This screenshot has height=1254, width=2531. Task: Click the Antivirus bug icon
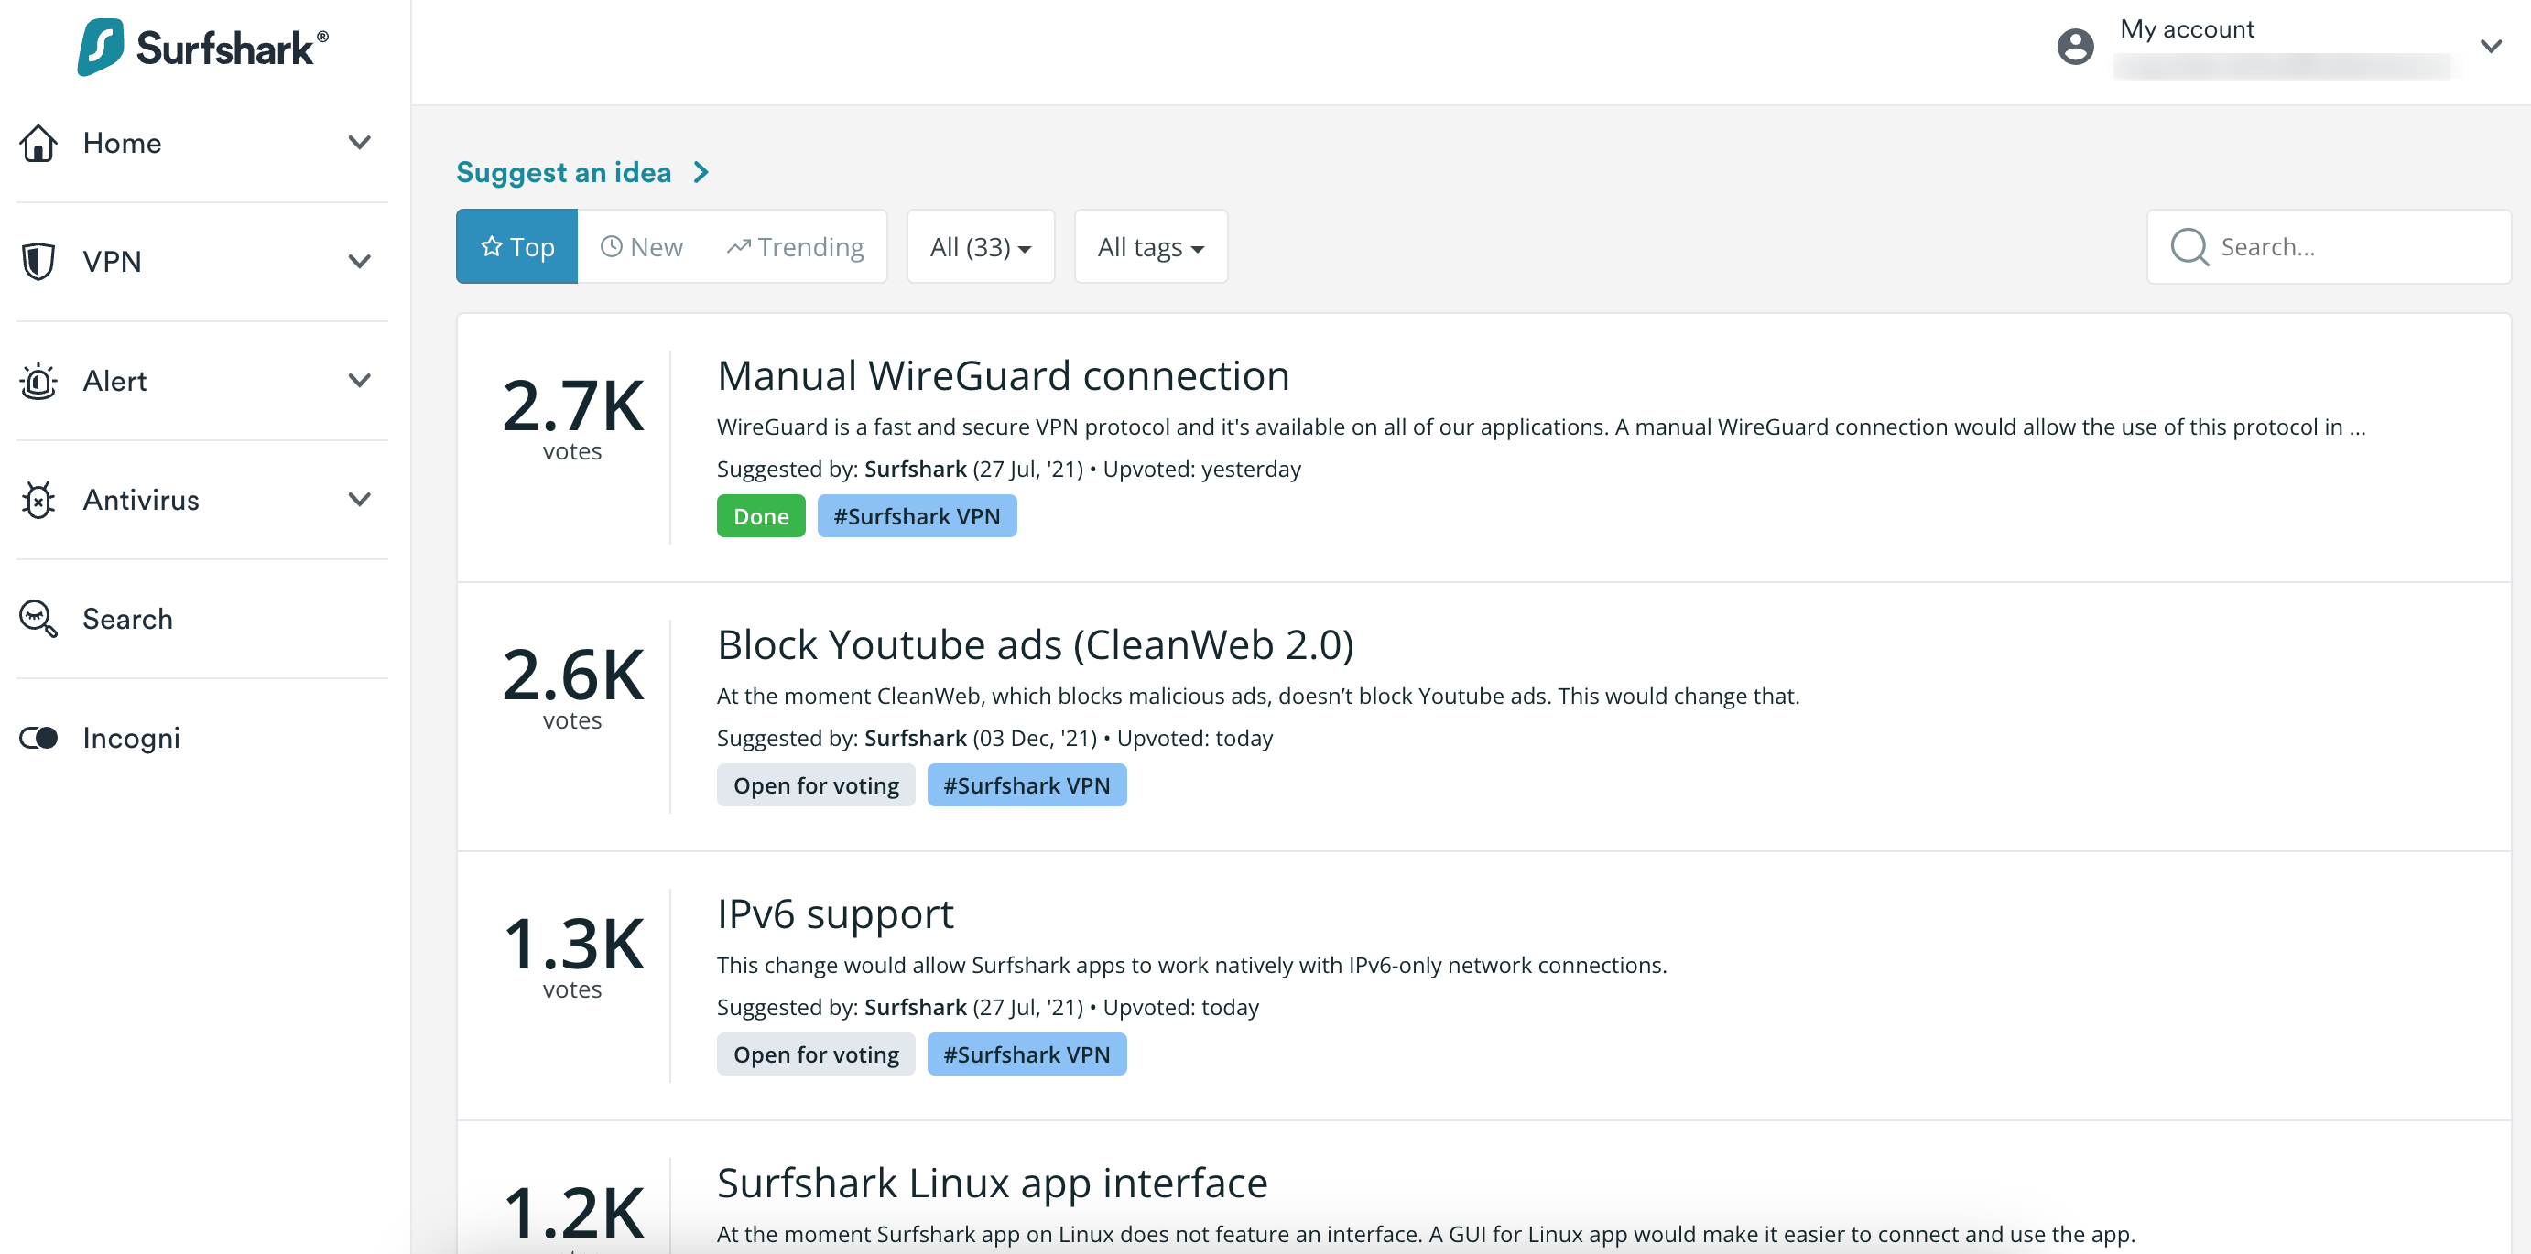38,500
